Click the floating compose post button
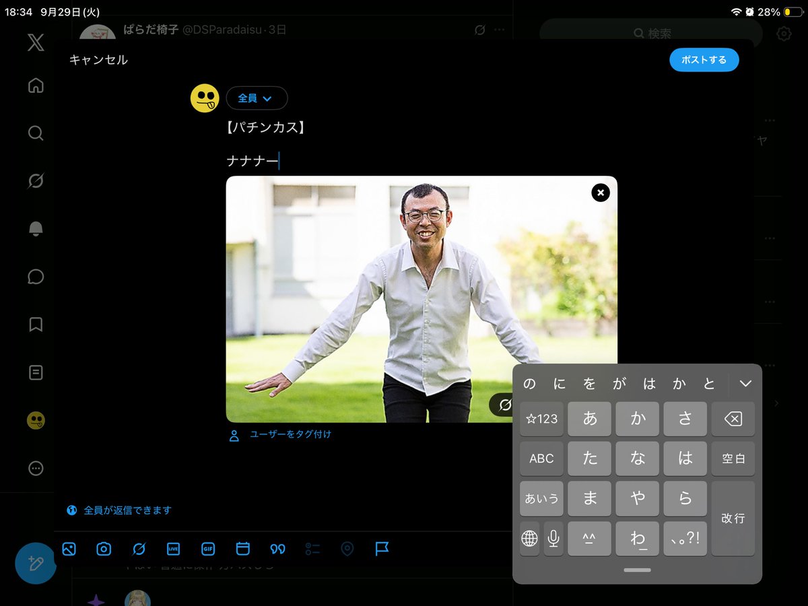808x606 pixels. [36, 563]
